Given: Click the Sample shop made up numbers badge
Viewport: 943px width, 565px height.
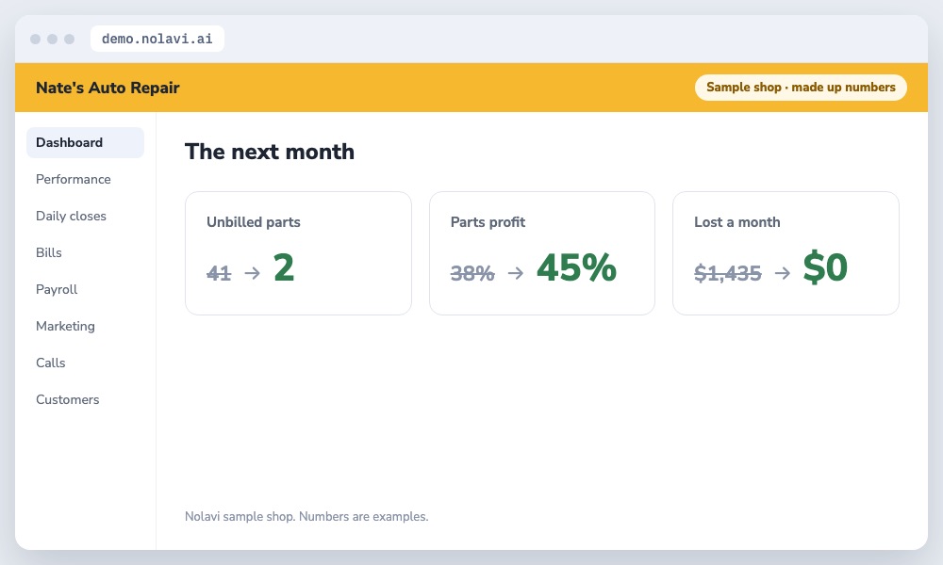Looking at the screenshot, I should 801,87.
